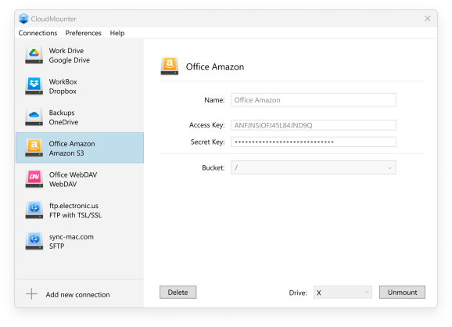Expand the Bucket dropdown

click(x=314, y=167)
